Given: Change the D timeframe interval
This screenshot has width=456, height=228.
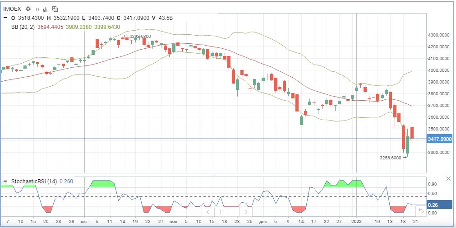Looking at the screenshot, I should coord(37,9).
